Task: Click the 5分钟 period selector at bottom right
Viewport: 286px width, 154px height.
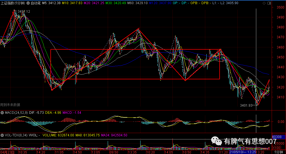Action: [279, 152]
